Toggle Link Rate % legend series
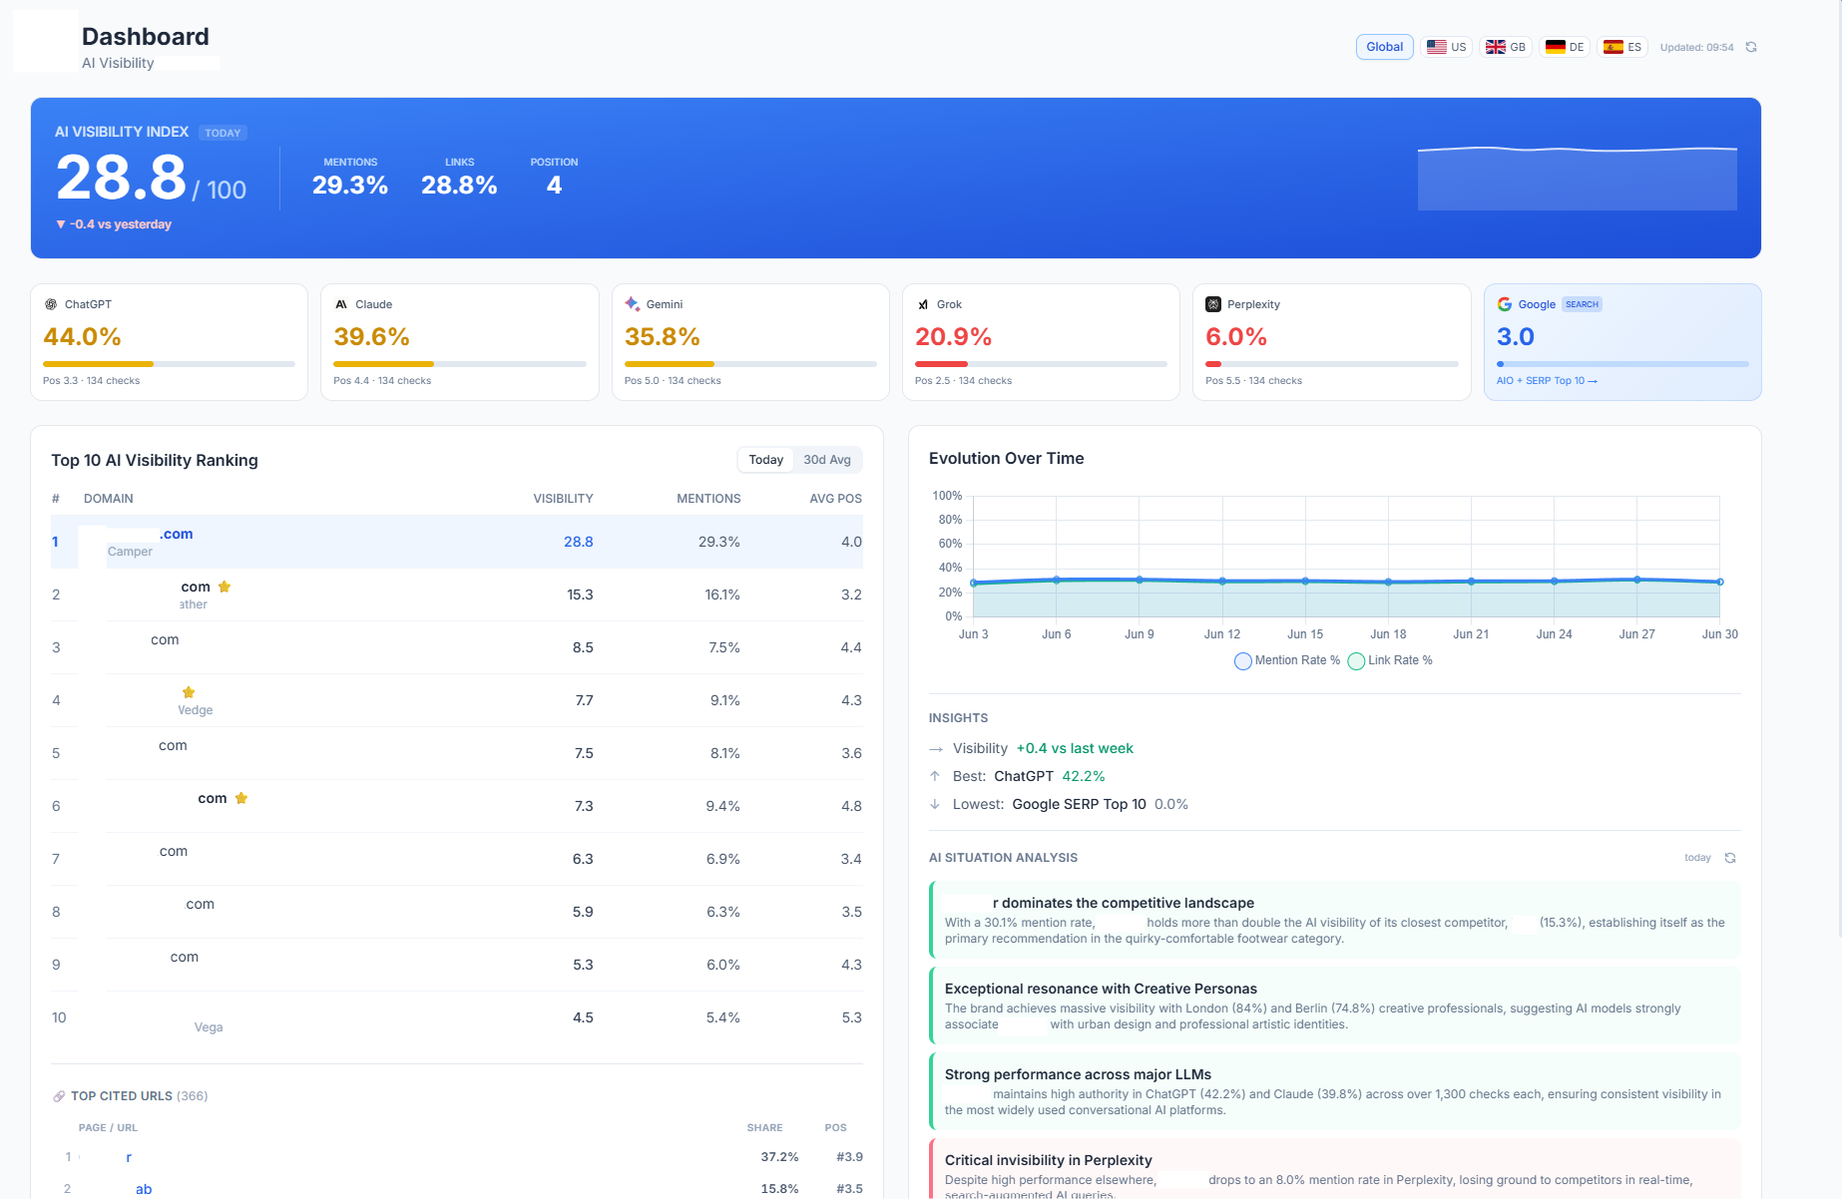This screenshot has height=1203, width=1842. click(1390, 660)
